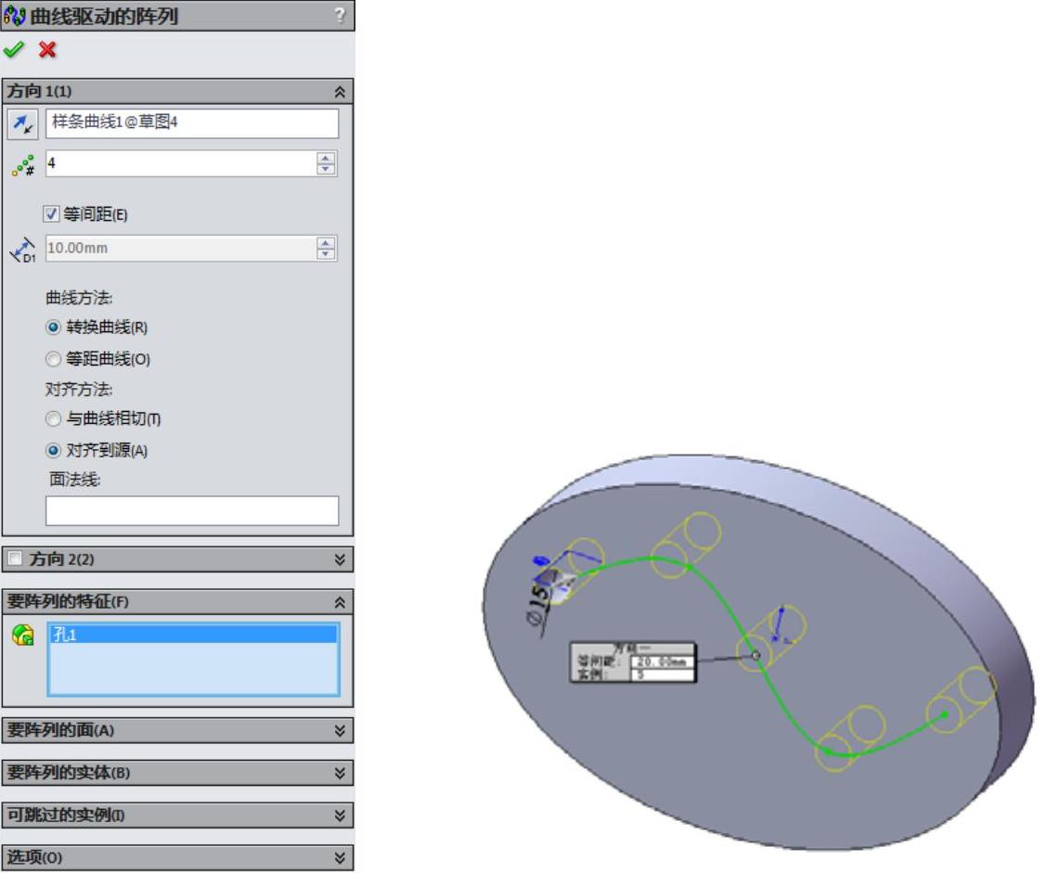Click the spacing value in the viewport callout
Image resolution: width=1058 pixels, height=873 pixels.
click(x=662, y=661)
